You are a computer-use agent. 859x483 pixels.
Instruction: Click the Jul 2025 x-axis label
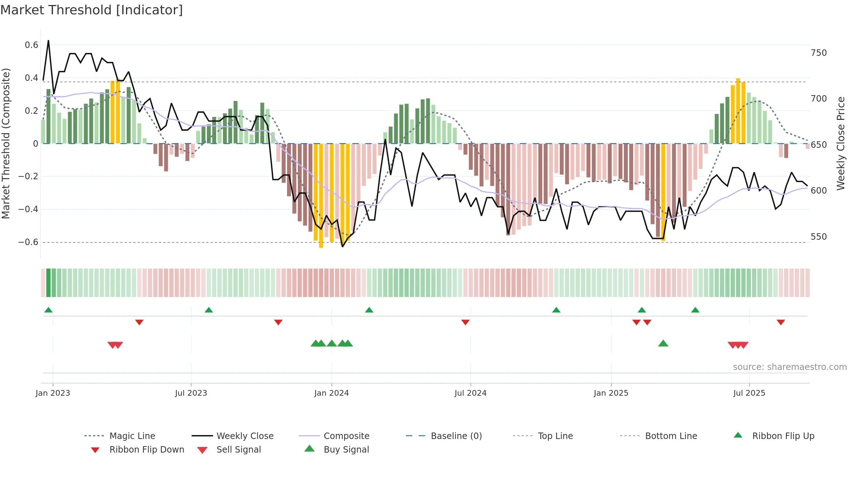pyautogui.click(x=749, y=393)
